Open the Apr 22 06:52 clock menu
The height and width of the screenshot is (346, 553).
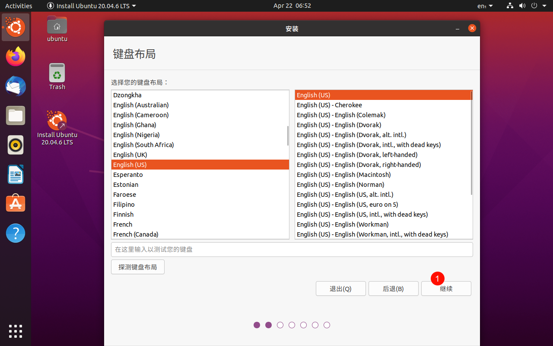coord(292,6)
